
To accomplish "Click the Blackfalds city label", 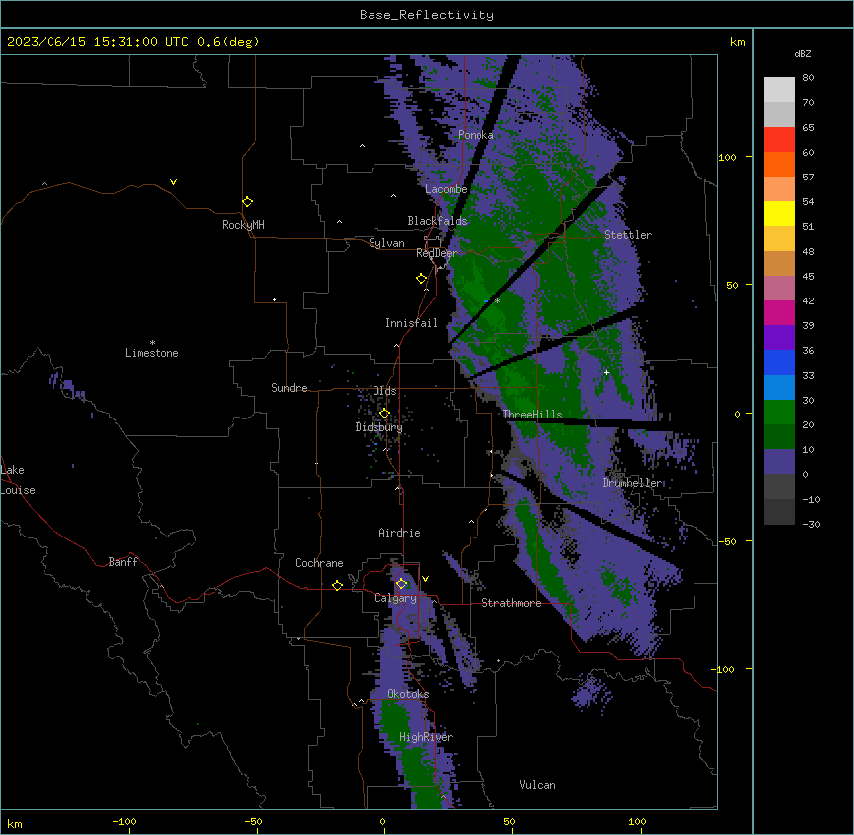I will click(437, 221).
